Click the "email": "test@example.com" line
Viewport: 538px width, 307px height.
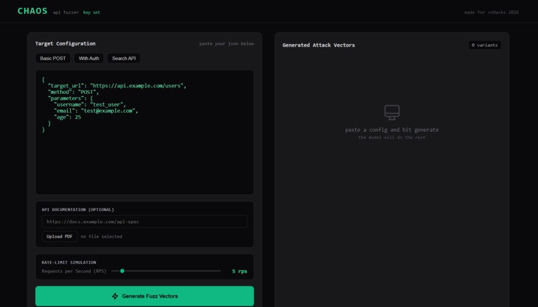pos(95,111)
